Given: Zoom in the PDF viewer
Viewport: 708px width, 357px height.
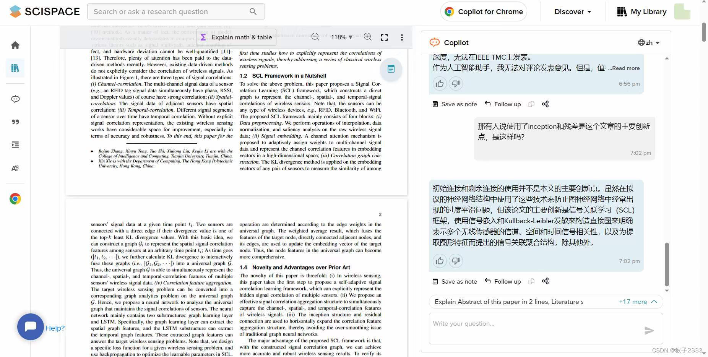Looking at the screenshot, I should tap(368, 37).
